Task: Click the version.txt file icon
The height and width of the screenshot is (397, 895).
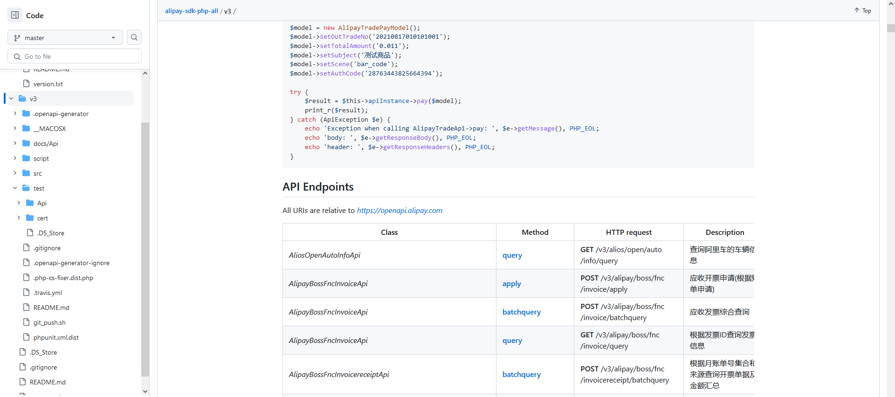Action: (x=27, y=83)
